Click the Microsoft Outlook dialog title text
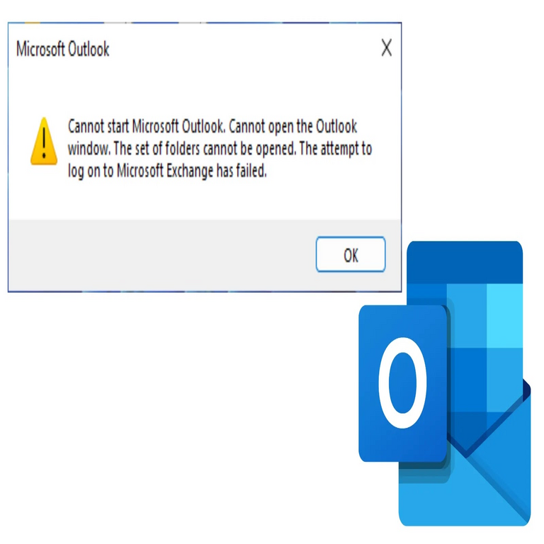Viewport: 544px width, 544px height. pos(63,49)
